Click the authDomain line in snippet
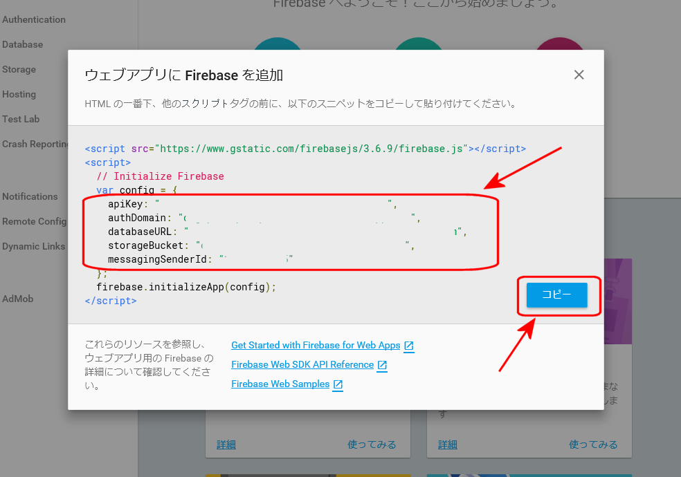This screenshot has height=477, width=681. coord(264,218)
